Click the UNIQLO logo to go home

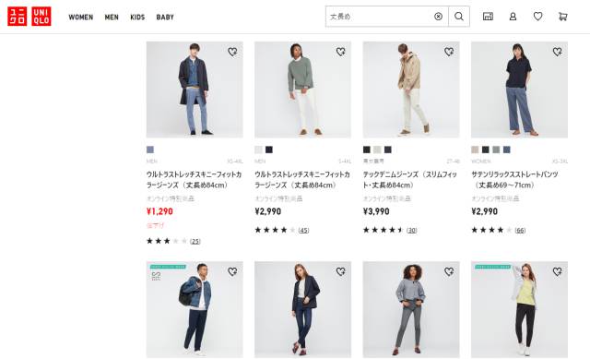pos(29,17)
